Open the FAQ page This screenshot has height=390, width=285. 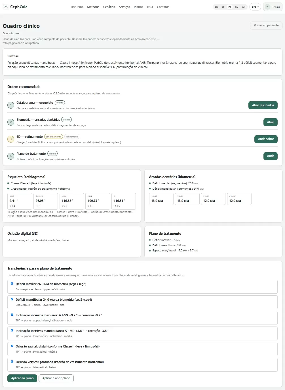tap(150, 7)
